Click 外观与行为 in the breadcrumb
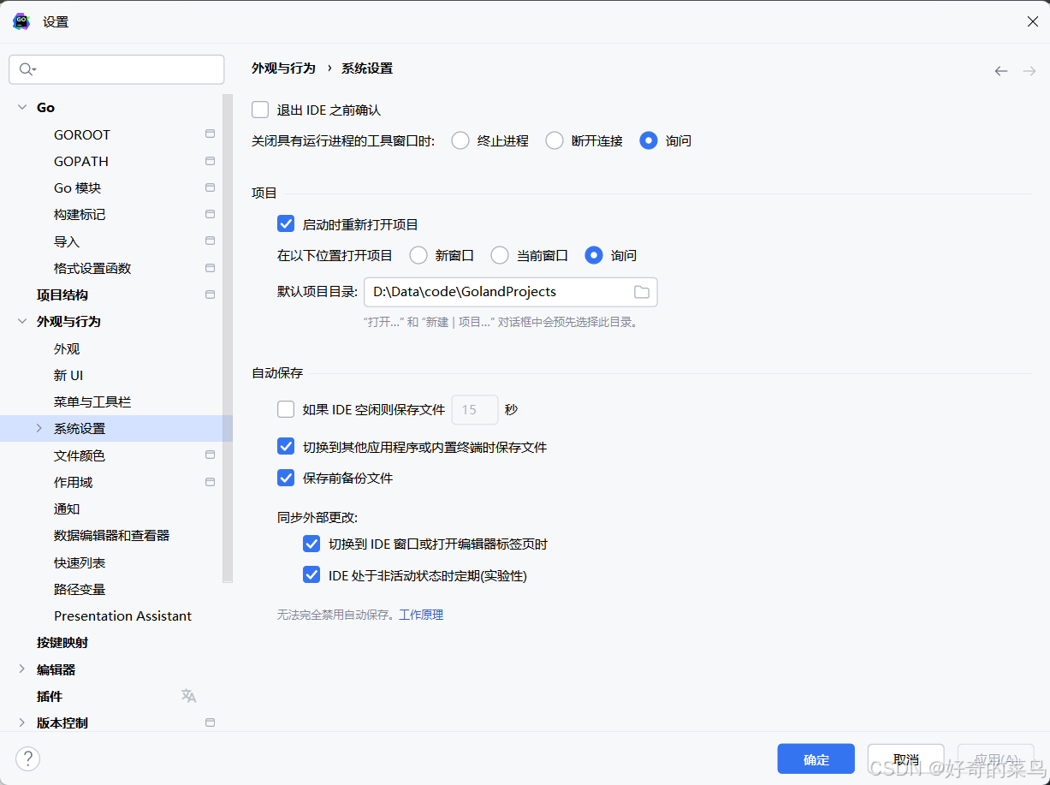Screen dimensions: 1050x785 pyautogui.click(x=283, y=68)
